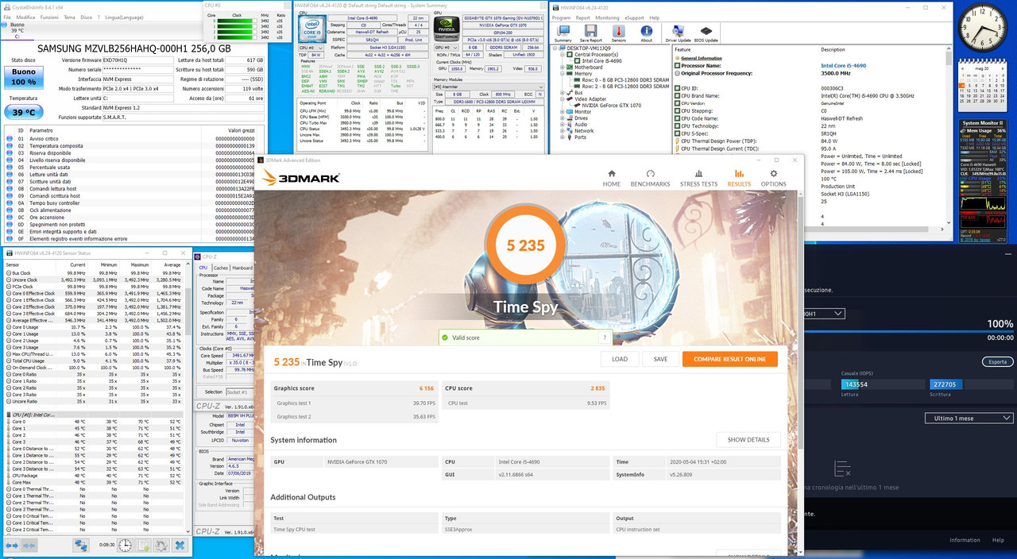Viewport: 1017px width, 559px height.
Task: Open Disco menu in CrystalDiskInfo
Action: click(x=86, y=17)
